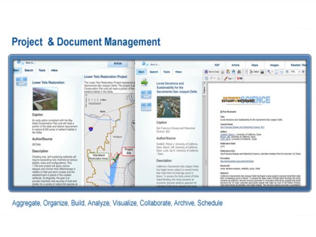
Task: Click the zoom percentage field
Action: (294, 72)
